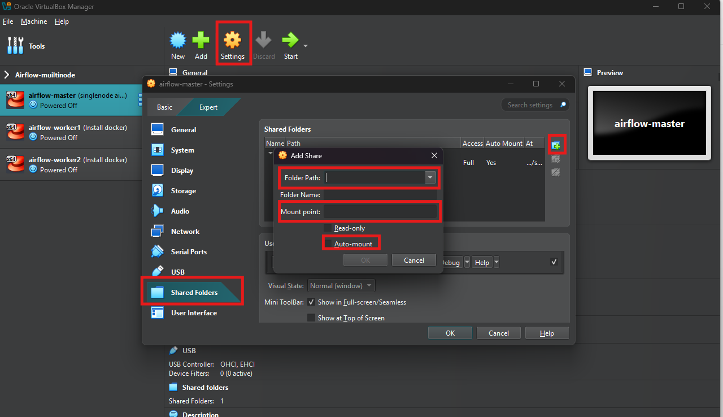
Task: Select the airflow-worker2 virtual machine
Action: [x=71, y=164]
